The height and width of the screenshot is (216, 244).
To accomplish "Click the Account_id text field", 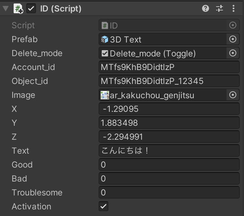I will [169, 67].
